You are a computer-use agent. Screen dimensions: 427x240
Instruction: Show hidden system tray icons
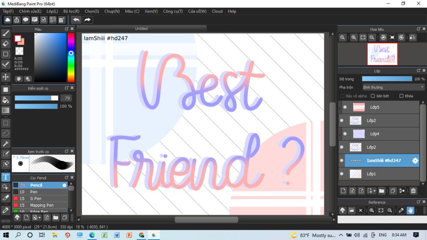coord(341,235)
